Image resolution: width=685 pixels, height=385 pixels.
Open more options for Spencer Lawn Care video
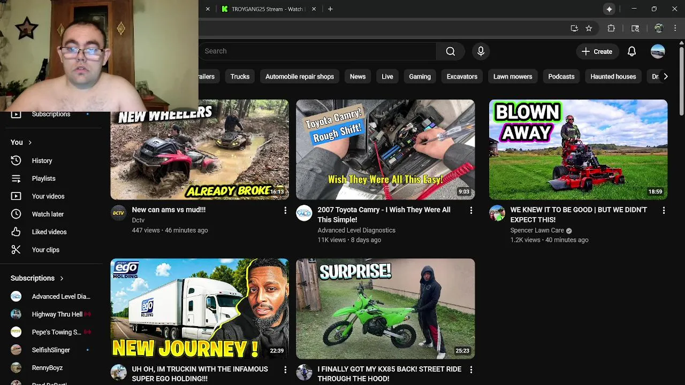pyautogui.click(x=664, y=211)
